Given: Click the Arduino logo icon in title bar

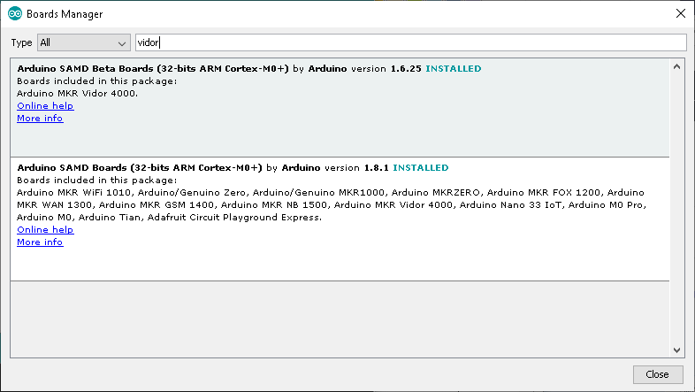Looking at the screenshot, I should point(15,14).
